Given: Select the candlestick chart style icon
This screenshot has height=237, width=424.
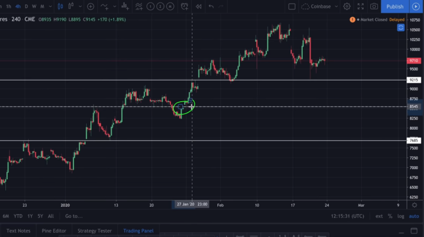Looking at the screenshot, I should 60,7.
